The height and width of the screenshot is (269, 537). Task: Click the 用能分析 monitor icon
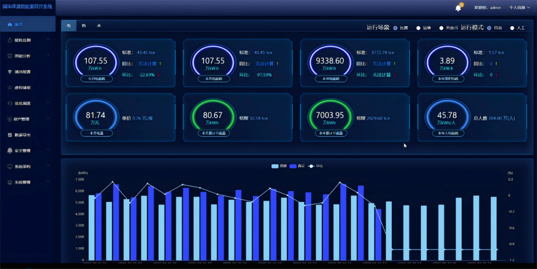point(10,56)
